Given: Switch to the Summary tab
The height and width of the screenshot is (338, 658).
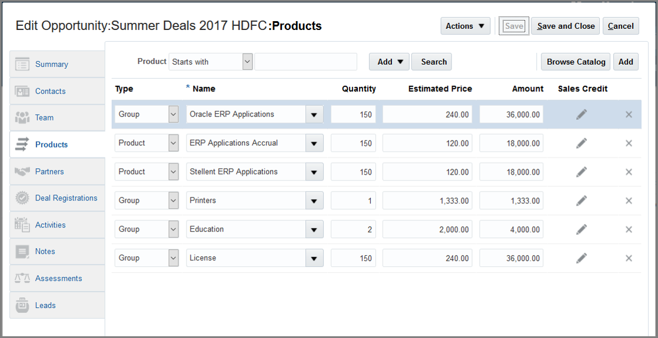Looking at the screenshot, I should 52,64.
